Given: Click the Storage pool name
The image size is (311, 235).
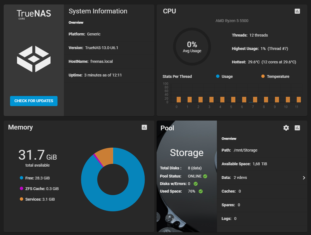Looking at the screenshot, I should pos(187,153).
